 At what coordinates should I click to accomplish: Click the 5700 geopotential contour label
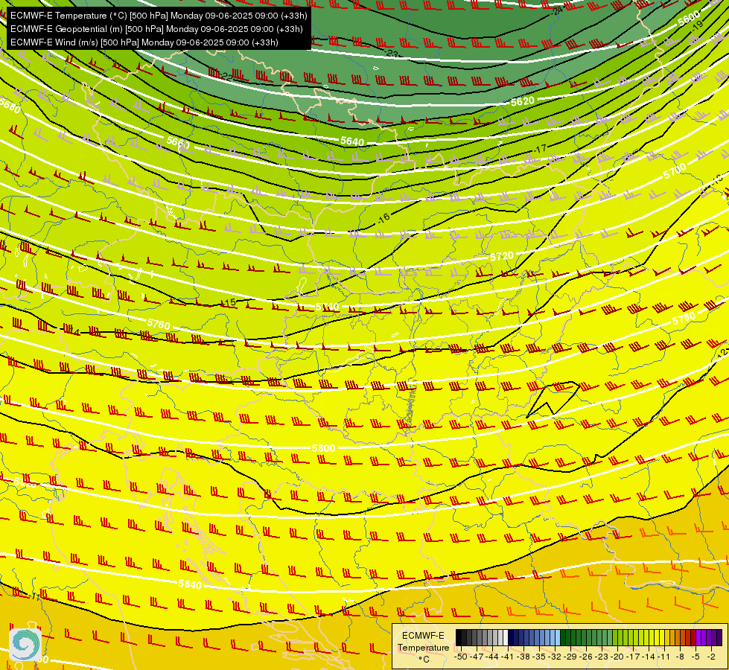point(674,171)
